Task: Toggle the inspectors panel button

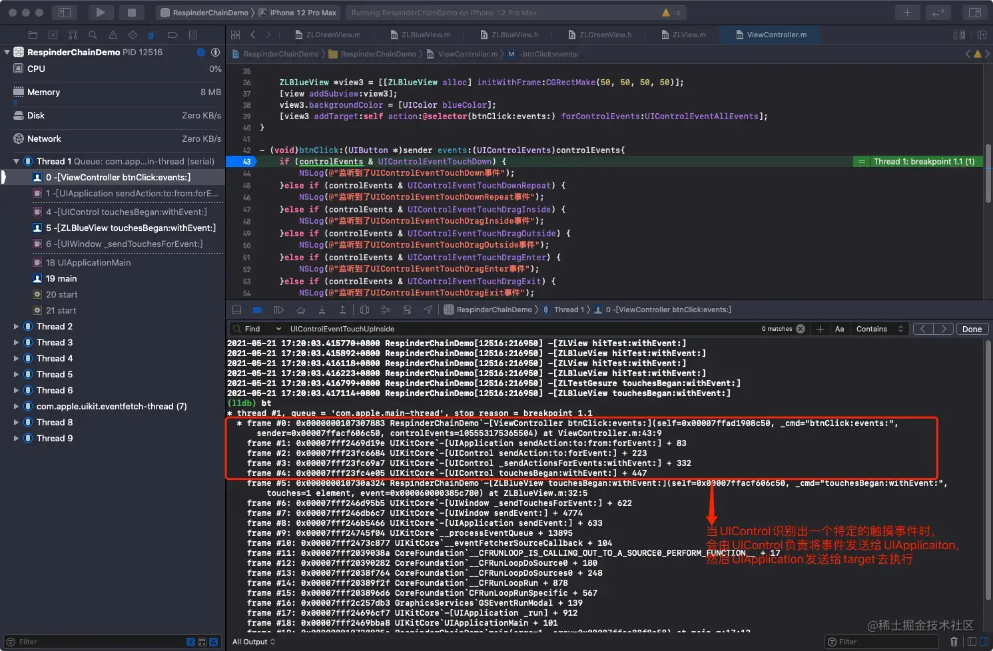Action: 974,12
